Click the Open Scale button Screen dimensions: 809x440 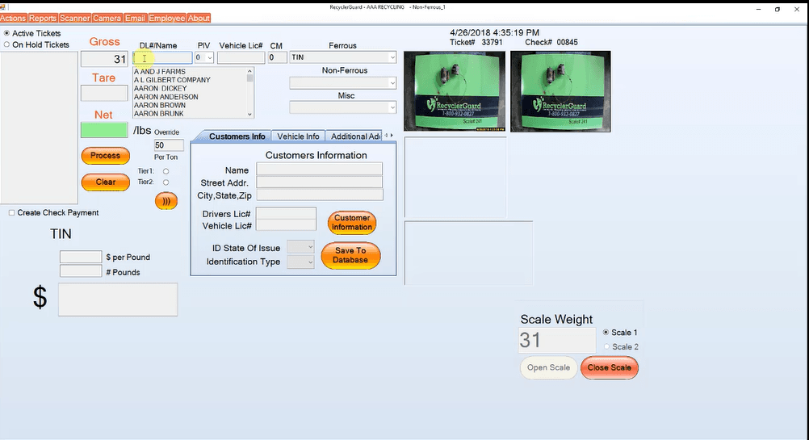[x=548, y=368]
